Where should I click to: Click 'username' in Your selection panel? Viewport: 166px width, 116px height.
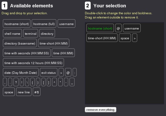pyautogui.click(x=132, y=28)
